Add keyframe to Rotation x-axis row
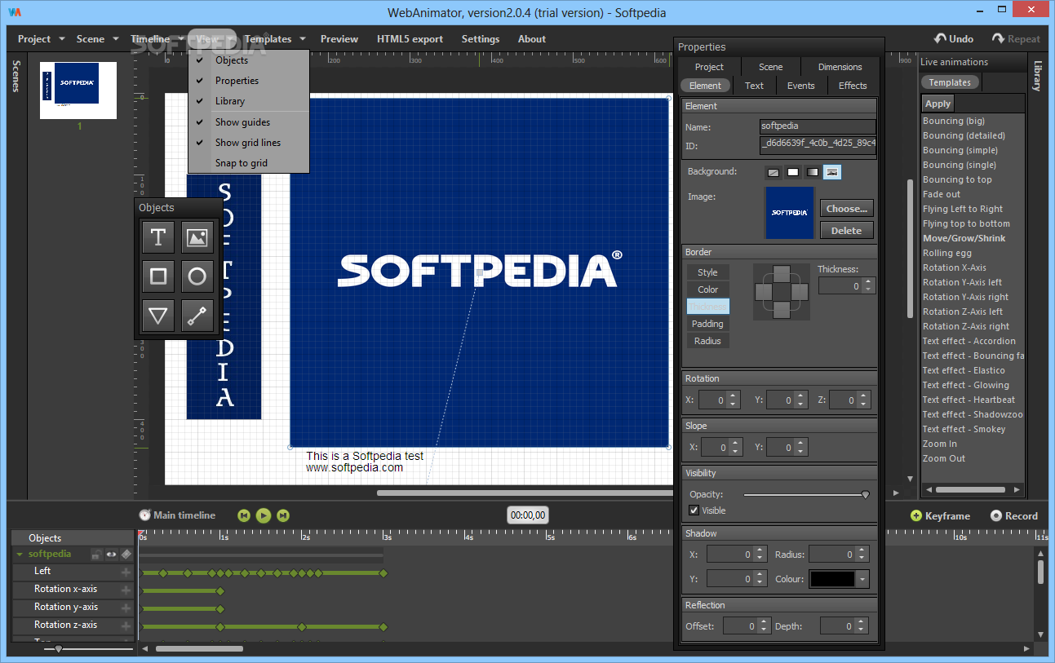The height and width of the screenshot is (663, 1055). (x=126, y=590)
